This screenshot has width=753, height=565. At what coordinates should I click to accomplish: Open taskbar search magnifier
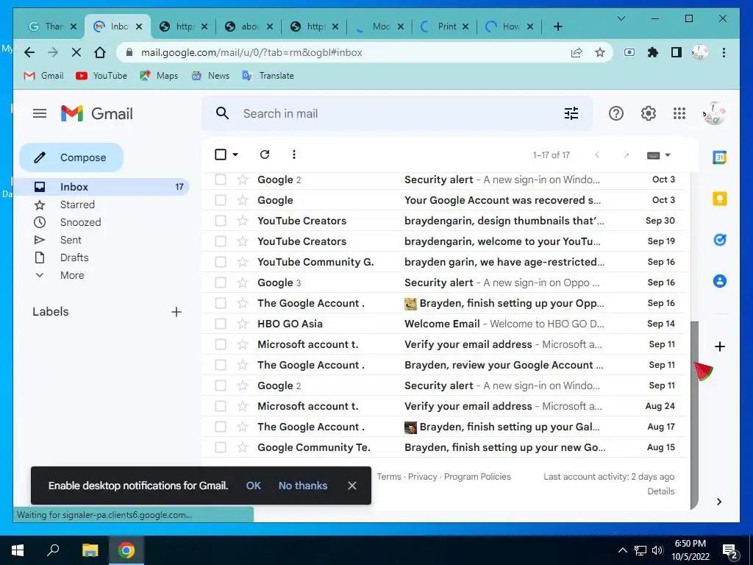(x=53, y=549)
